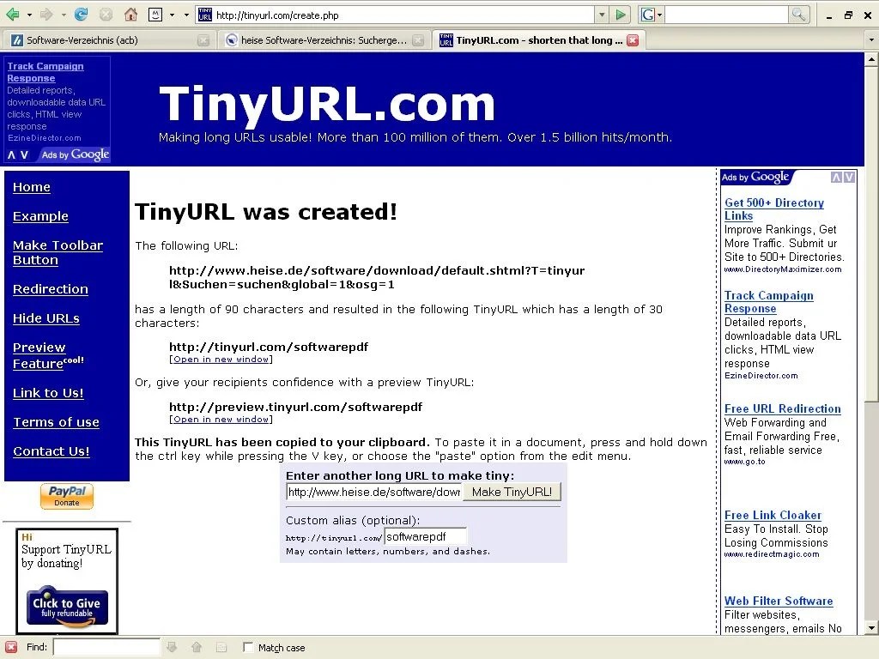Click the Google search input field

click(726, 15)
